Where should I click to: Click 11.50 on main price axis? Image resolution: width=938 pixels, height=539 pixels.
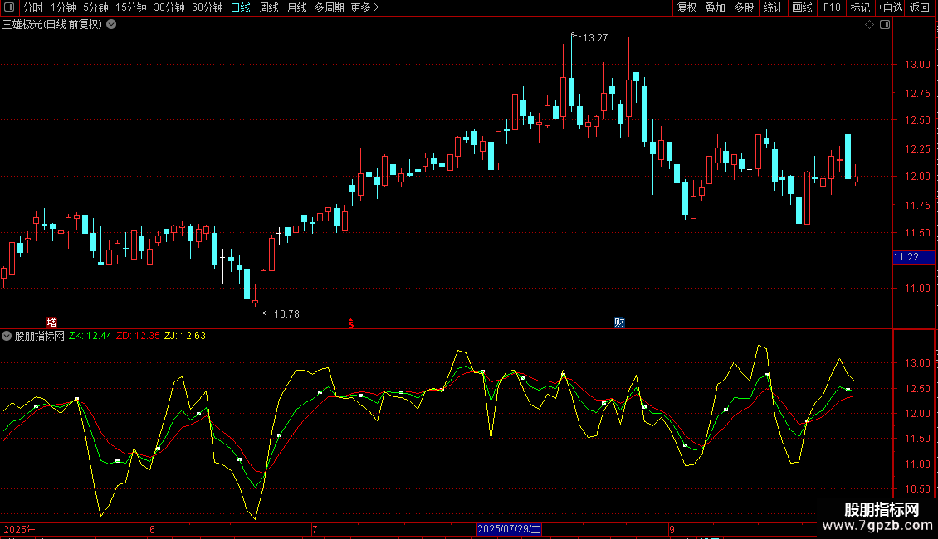pos(917,233)
